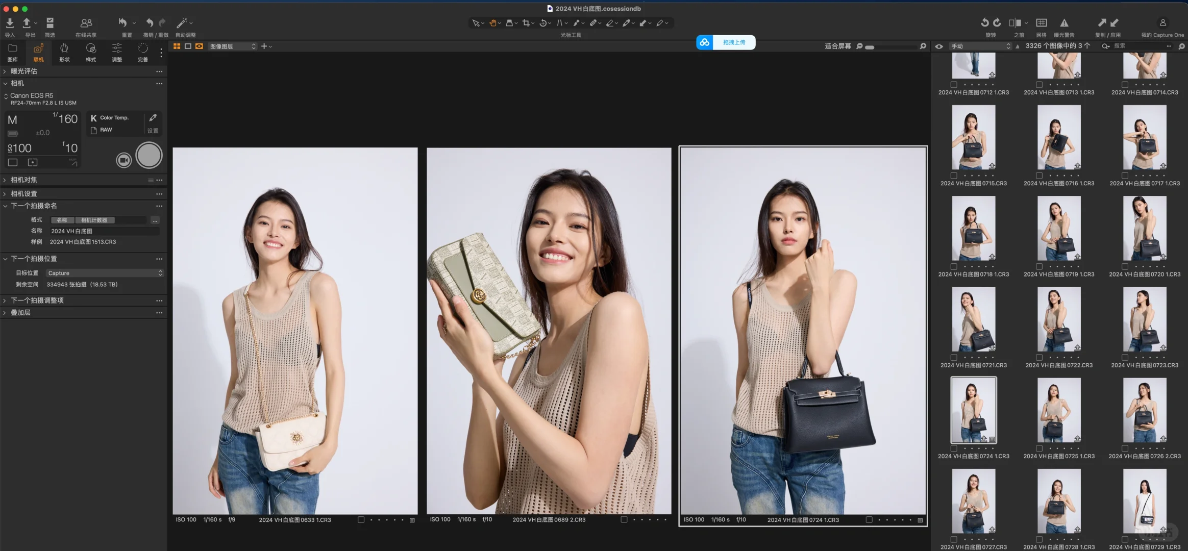Expand the 相机设置 panel
This screenshot has width=1188, height=551.
click(5, 194)
